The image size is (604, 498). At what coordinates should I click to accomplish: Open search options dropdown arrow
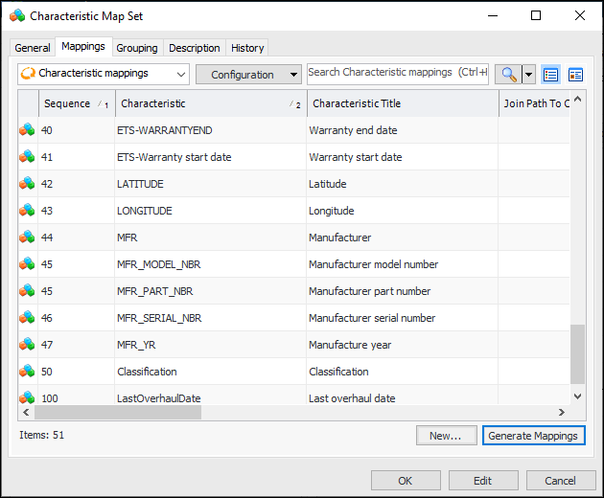pyautogui.click(x=528, y=74)
